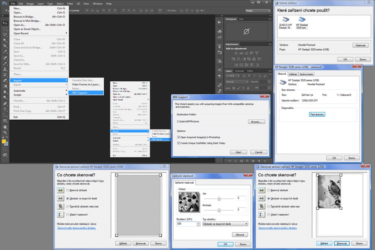Click the yellow foreground color swatch
The width and height of the screenshot is (375, 250).
pos(4,142)
